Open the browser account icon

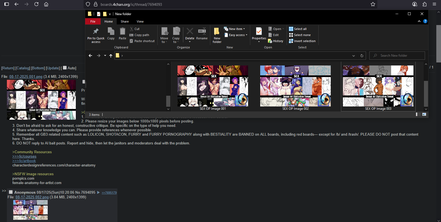click(x=415, y=4)
